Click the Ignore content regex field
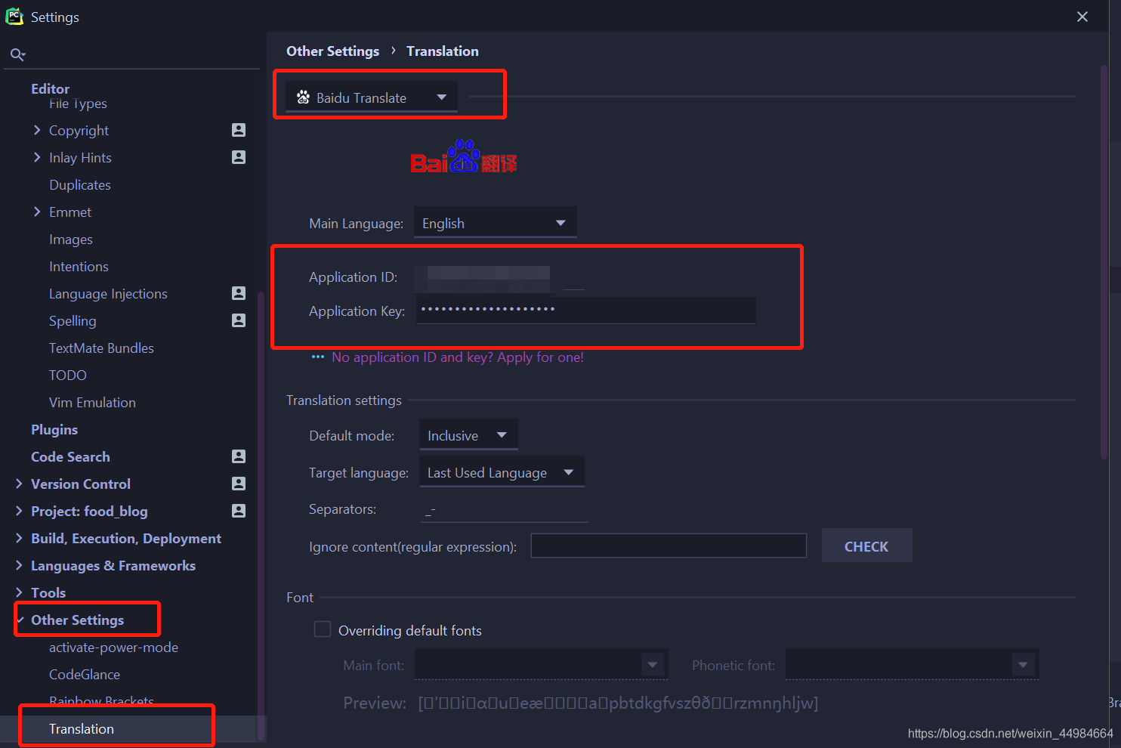 coord(669,546)
